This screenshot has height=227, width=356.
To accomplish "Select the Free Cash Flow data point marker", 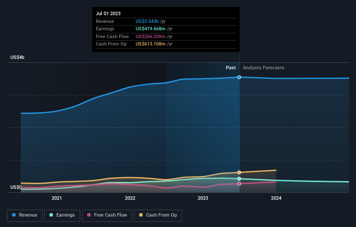I will 239,184.
